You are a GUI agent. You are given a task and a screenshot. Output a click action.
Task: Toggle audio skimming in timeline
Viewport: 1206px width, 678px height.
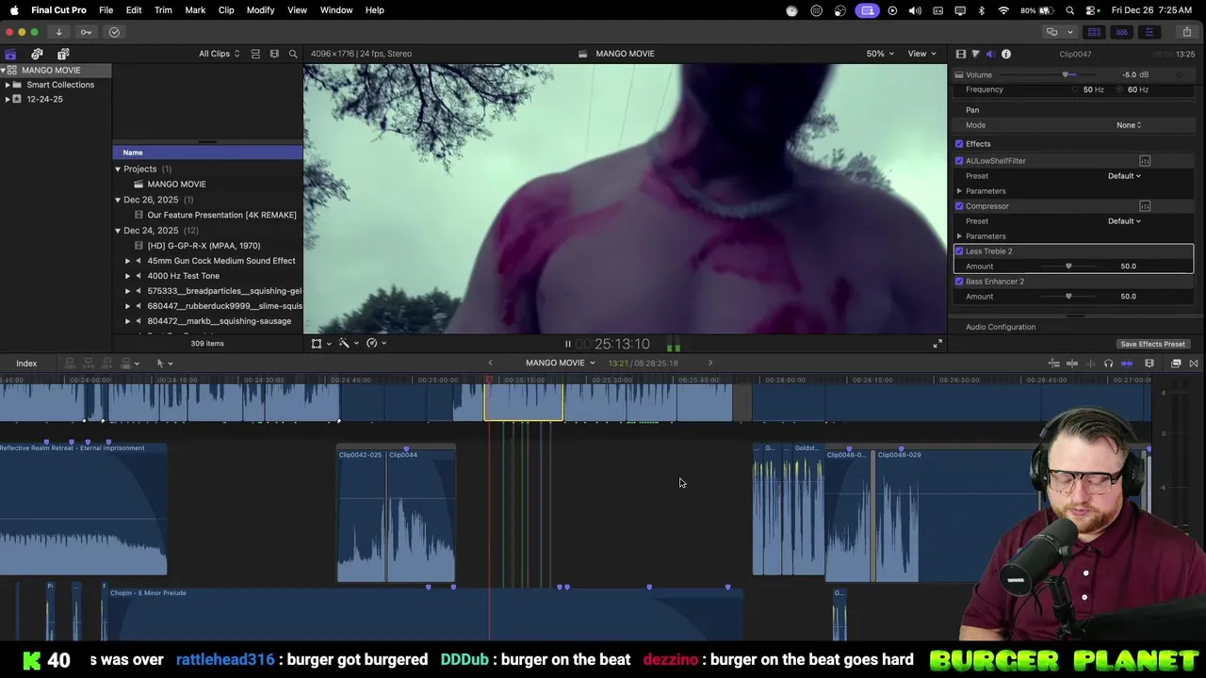[x=1091, y=363]
